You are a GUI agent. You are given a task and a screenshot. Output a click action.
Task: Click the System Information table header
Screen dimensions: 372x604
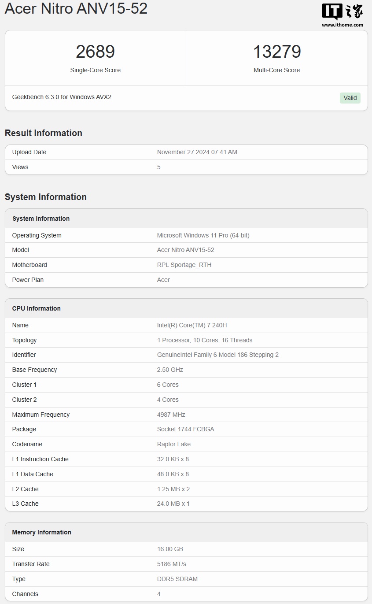coord(41,219)
